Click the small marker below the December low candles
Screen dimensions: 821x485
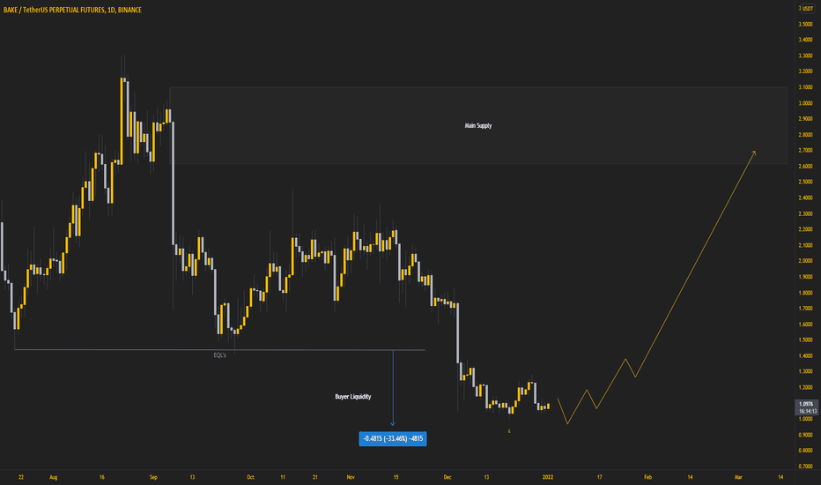[x=509, y=431]
